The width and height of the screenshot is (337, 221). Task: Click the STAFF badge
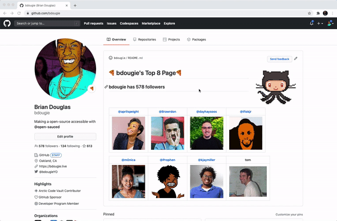[x=56, y=155]
